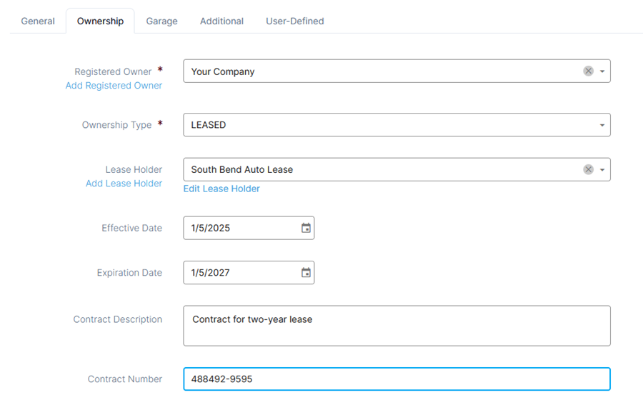Select the Ownership tab
Viewport: 643px width, 400px height.
point(100,21)
